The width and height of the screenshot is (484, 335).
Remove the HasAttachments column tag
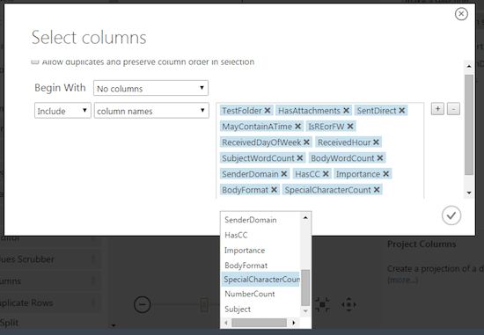(x=346, y=111)
